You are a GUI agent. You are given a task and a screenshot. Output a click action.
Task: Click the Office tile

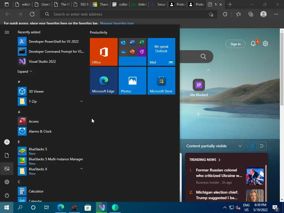[104, 52]
